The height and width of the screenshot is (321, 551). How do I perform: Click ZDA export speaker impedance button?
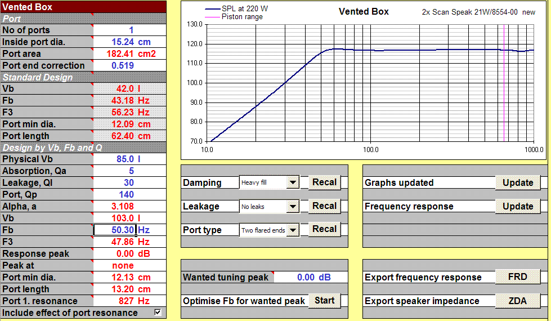click(x=518, y=301)
